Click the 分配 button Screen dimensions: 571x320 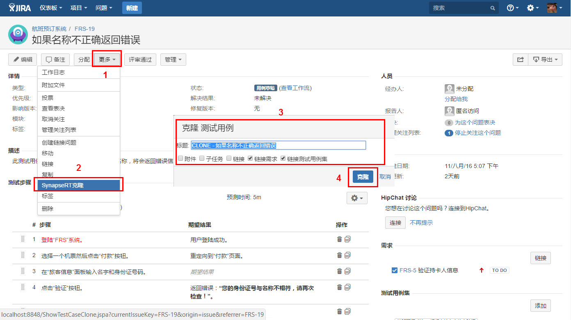(84, 60)
